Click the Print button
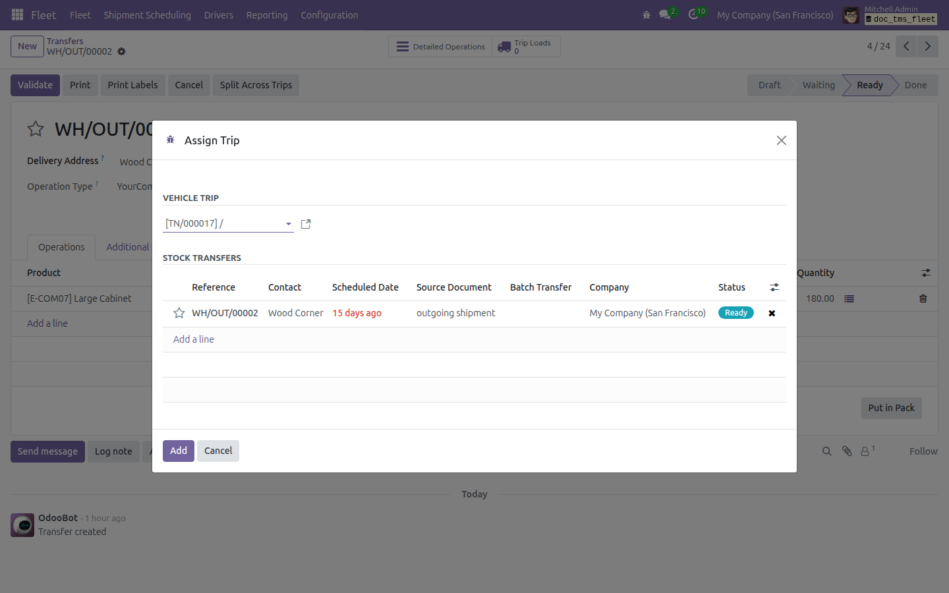This screenshot has height=593, width=949. click(x=80, y=85)
